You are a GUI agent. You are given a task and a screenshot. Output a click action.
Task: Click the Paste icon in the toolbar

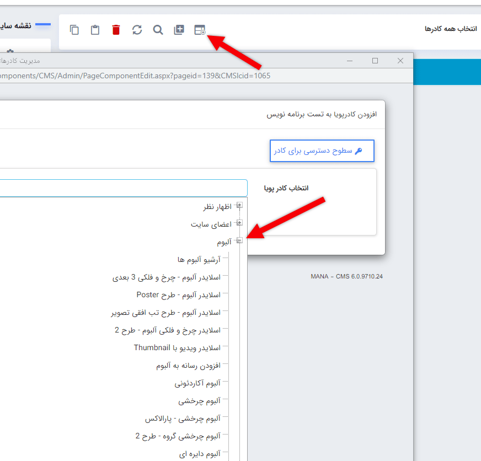click(x=95, y=30)
